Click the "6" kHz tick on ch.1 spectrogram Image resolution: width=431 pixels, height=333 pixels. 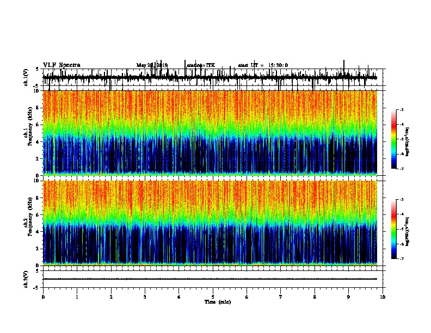pos(38,125)
